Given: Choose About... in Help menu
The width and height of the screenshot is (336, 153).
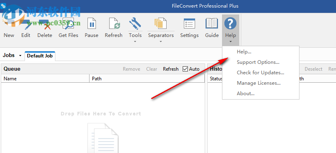Looking at the screenshot, I should pyautogui.click(x=261, y=94).
